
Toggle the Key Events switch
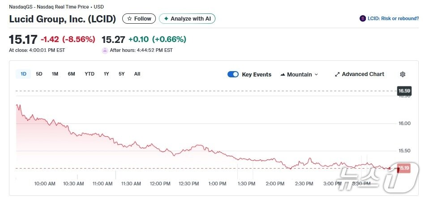[x=233, y=74]
